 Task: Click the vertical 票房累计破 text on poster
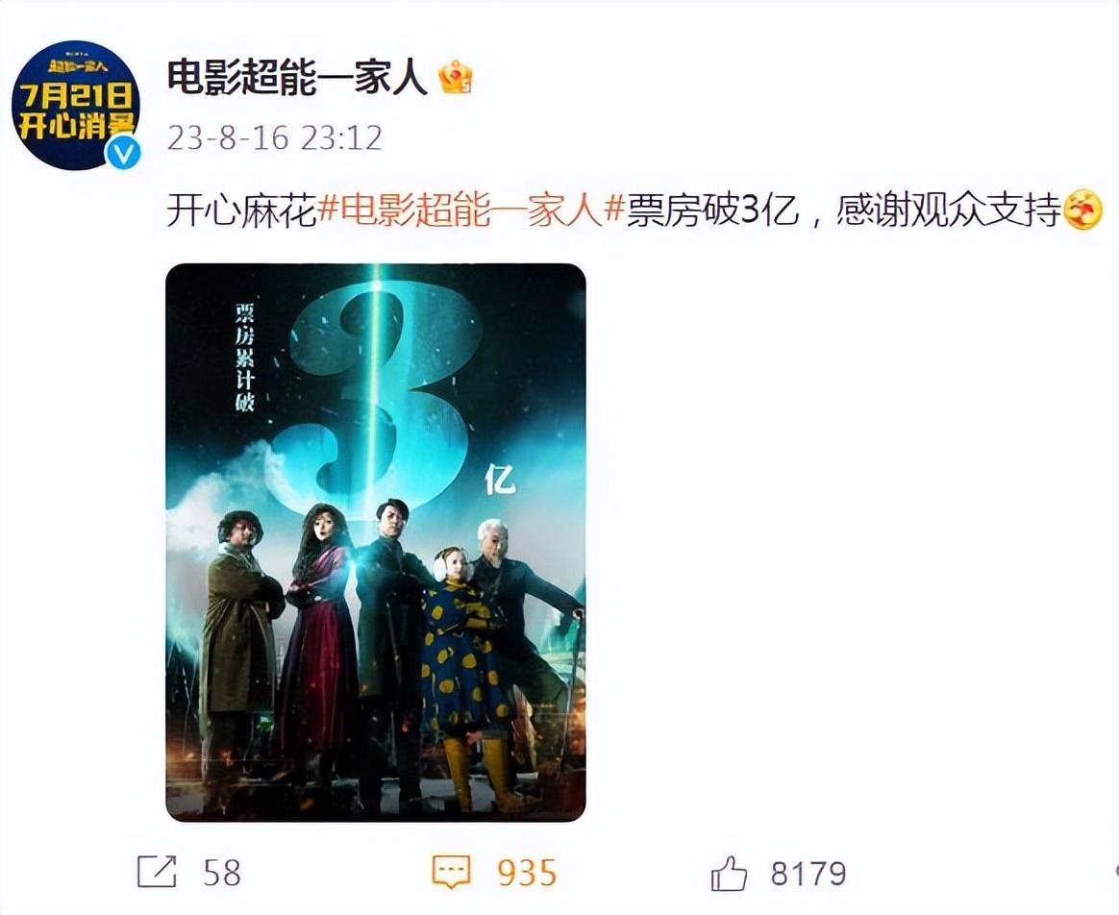[x=245, y=358]
